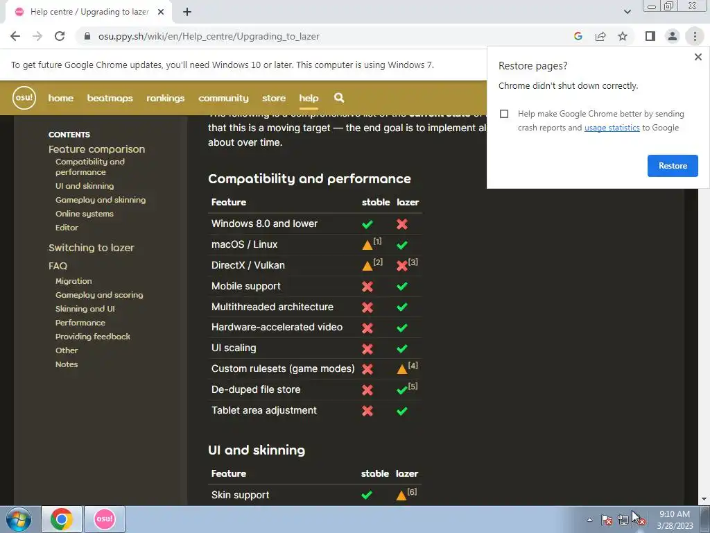This screenshot has width=710, height=533.
Task: Open the rankings menu
Action: pyautogui.click(x=165, y=98)
